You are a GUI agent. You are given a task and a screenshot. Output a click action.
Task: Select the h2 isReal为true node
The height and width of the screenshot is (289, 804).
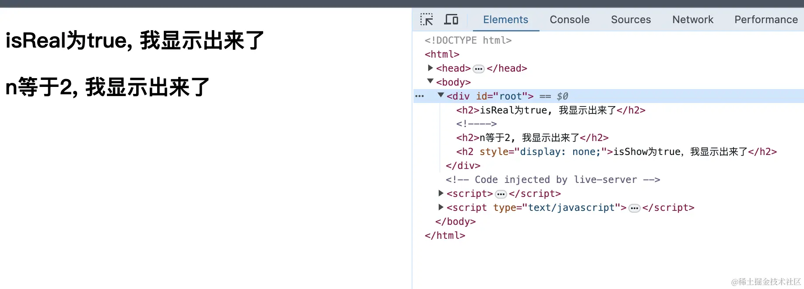point(551,110)
